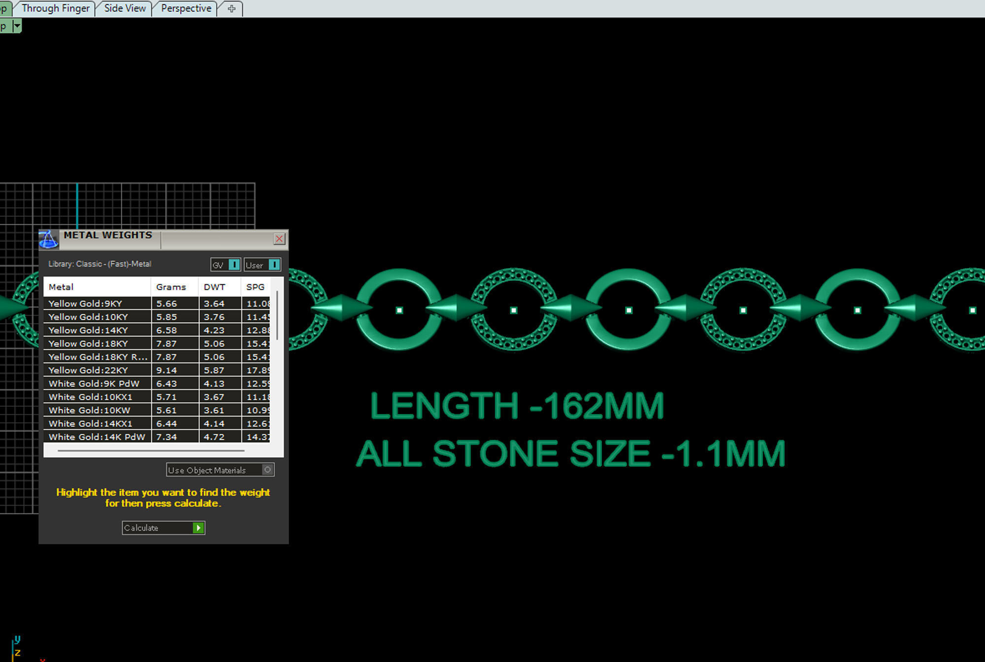Screen dimensions: 985x662
Task: Enable Use Object Materials option
Action: [267, 470]
